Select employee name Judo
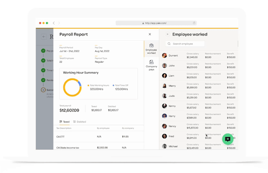The width and height of the screenshot is (268, 173). pyautogui.click(x=172, y=96)
